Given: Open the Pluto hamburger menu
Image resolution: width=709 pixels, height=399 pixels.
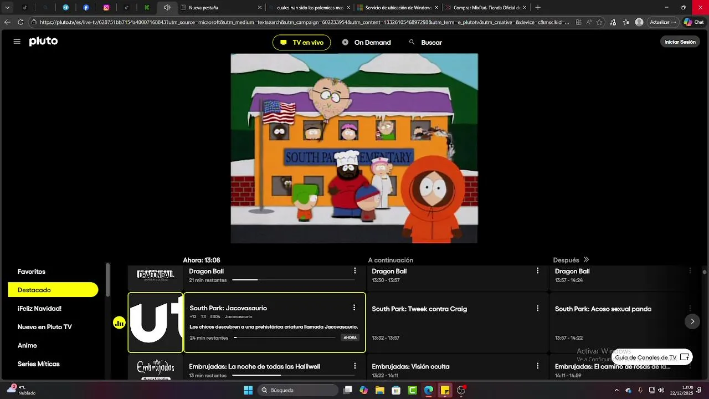Looking at the screenshot, I should [x=17, y=42].
